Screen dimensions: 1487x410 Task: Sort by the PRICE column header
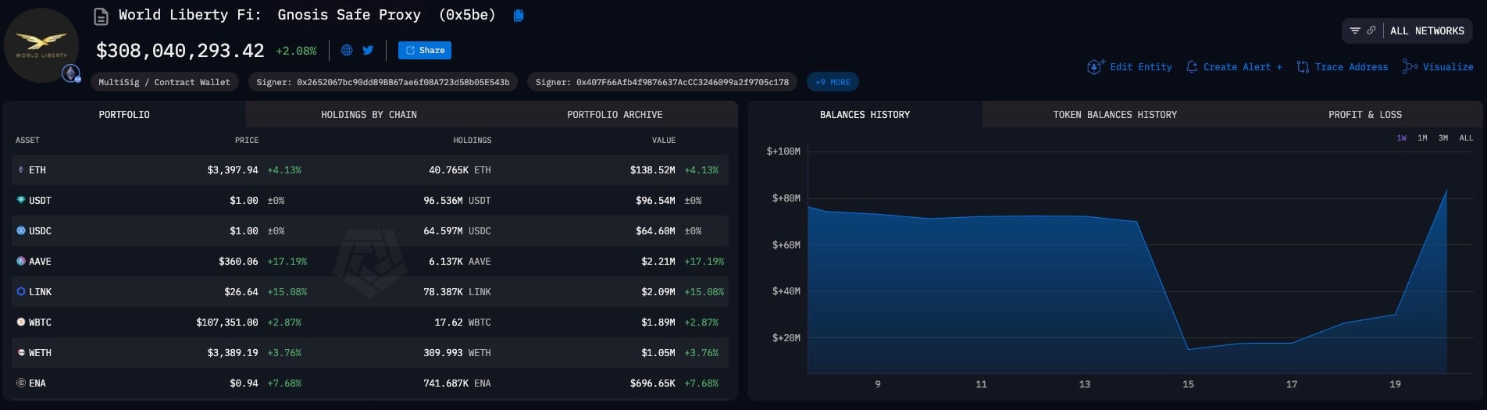coord(247,140)
